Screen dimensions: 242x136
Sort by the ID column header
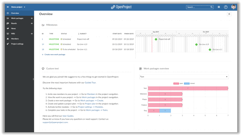pyautogui.click(x=43, y=34)
